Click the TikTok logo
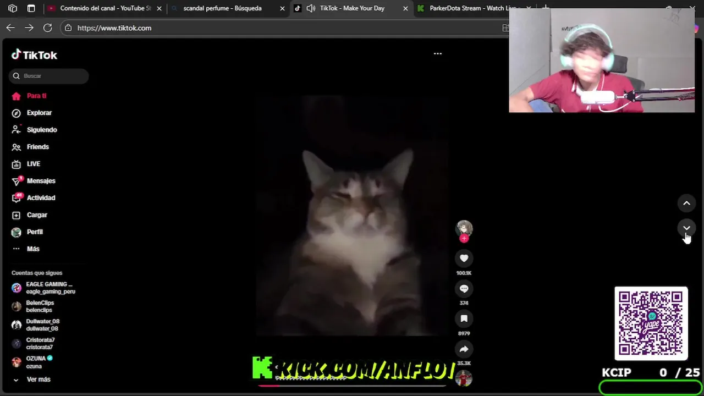Image resolution: width=704 pixels, height=396 pixels. [x=34, y=55]
